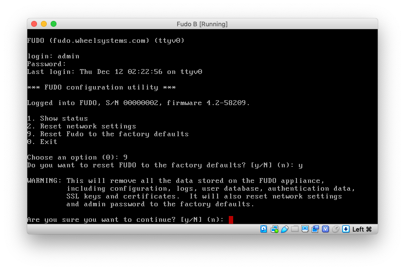
Task: Click the red cursor at the continue prompt
Action: [x=231, y=220]
